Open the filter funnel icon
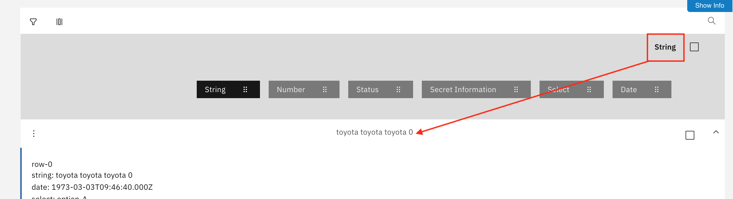 [33, 22]
